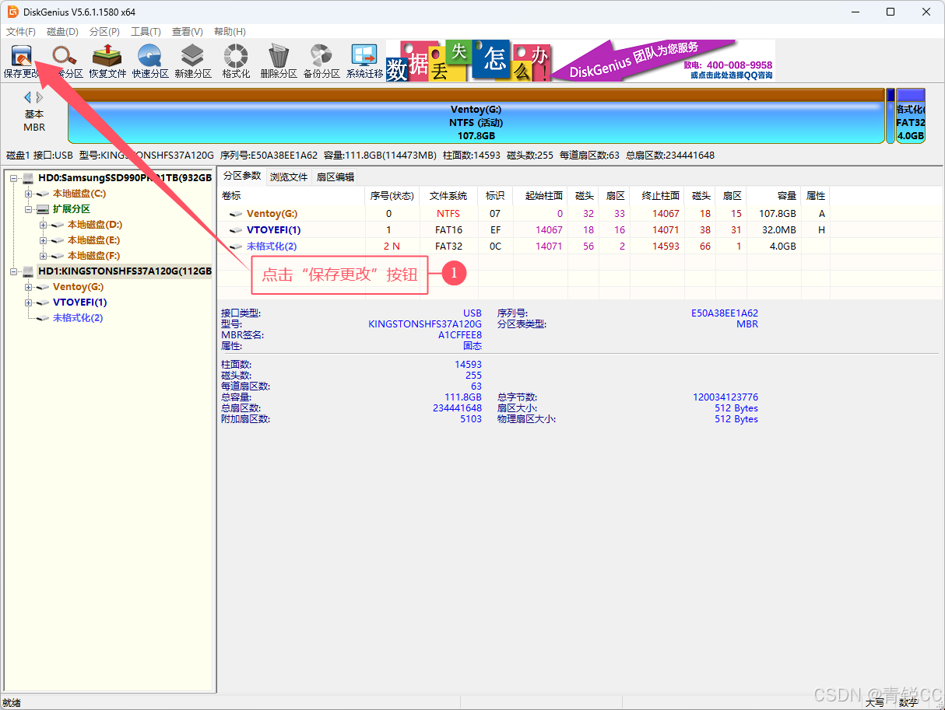Click the 序号(状态) column header
This screenshot has width=945, height=710.
(392, 196)
